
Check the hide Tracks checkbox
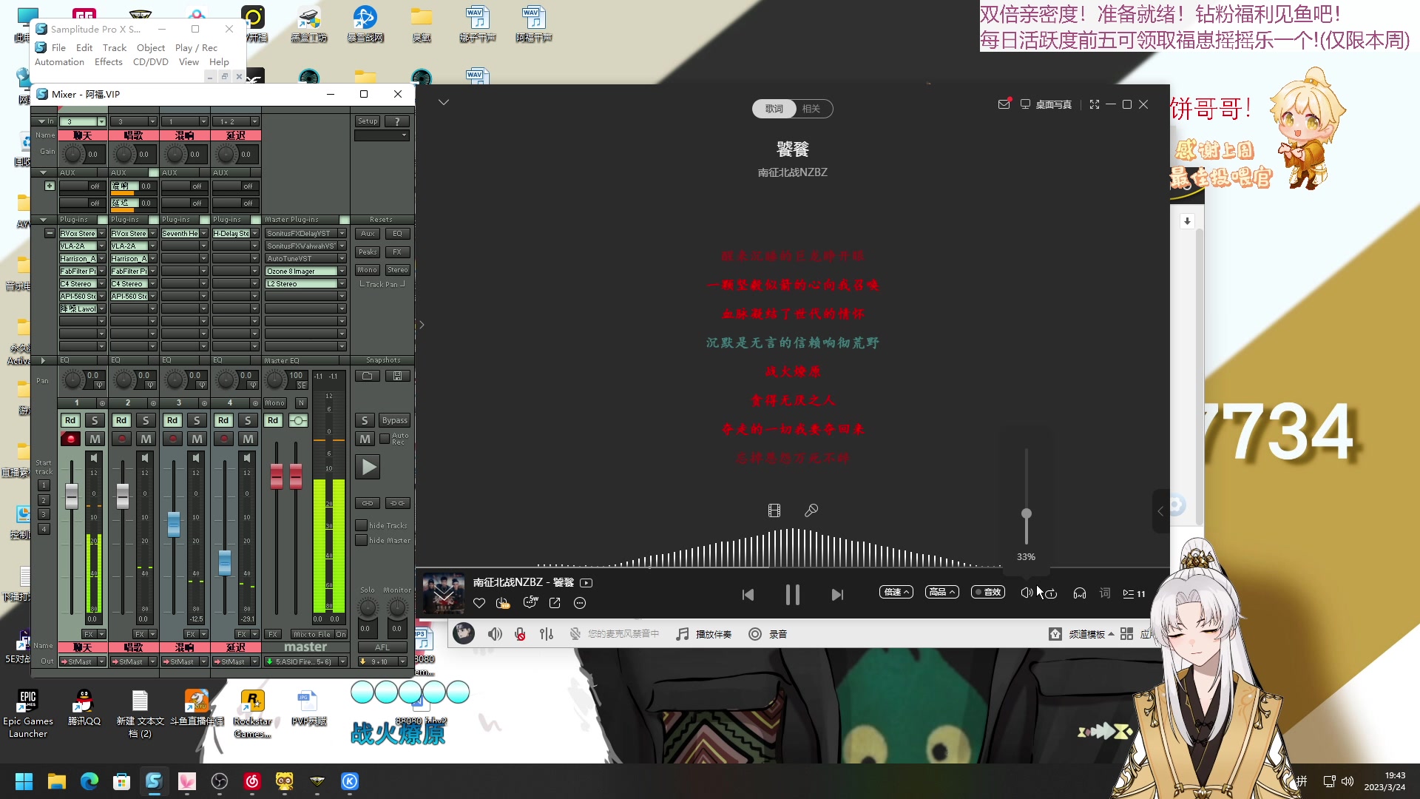coord(362,525)
